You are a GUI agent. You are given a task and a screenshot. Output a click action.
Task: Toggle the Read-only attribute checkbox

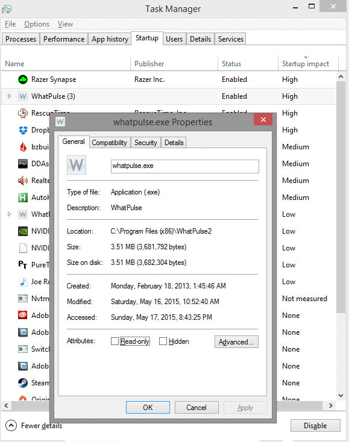click(x=115, y=341)
